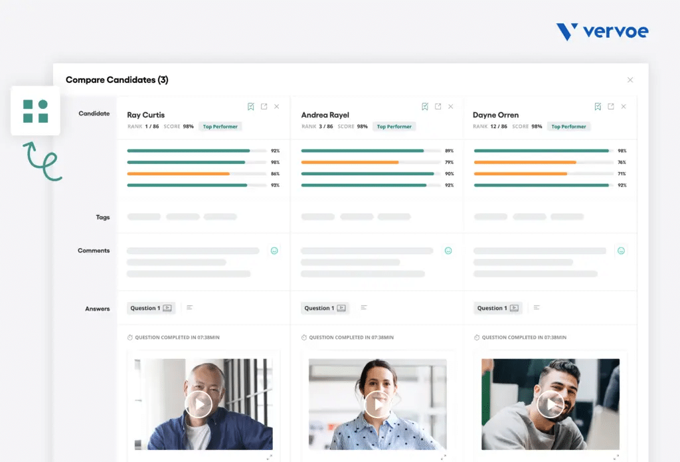Switch to Question 1 on Dayne Orren's panel
The width and height of the screenshot is (680, 462).
[497, 307]
